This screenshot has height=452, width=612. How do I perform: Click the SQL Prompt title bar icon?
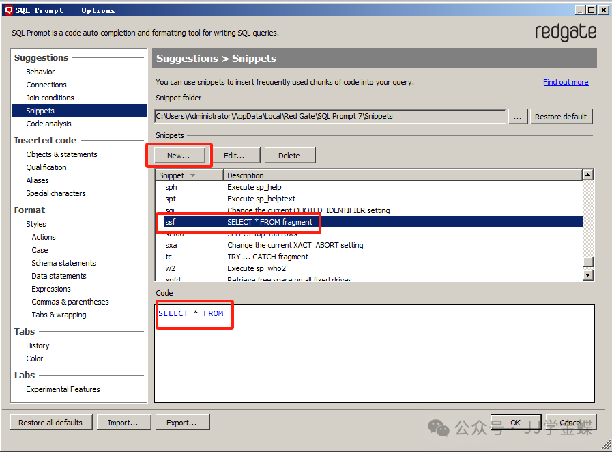coord(8,10)
